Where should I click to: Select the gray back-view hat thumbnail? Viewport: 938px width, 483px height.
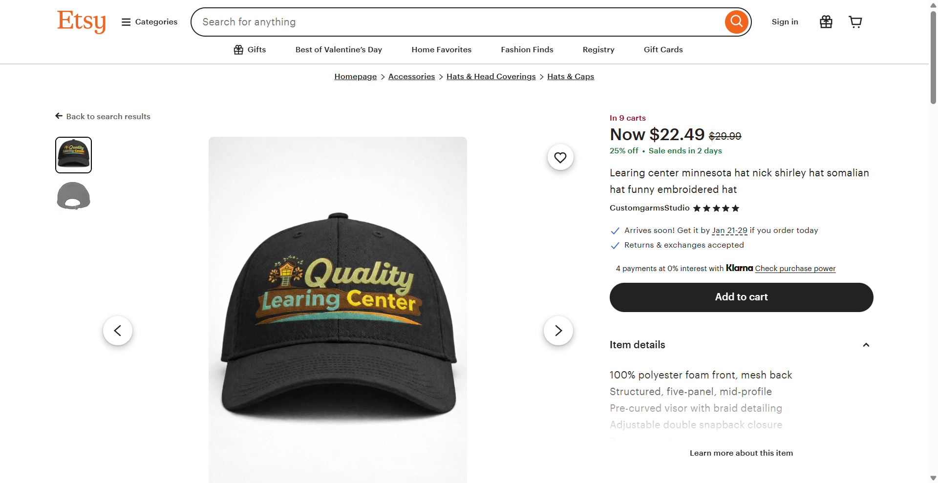[73, 196]
